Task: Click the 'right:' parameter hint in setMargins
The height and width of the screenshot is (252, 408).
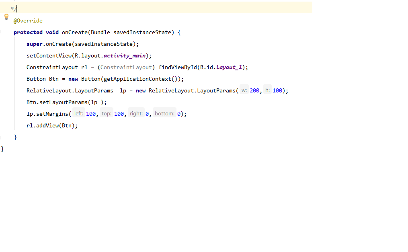Action: 136,114
